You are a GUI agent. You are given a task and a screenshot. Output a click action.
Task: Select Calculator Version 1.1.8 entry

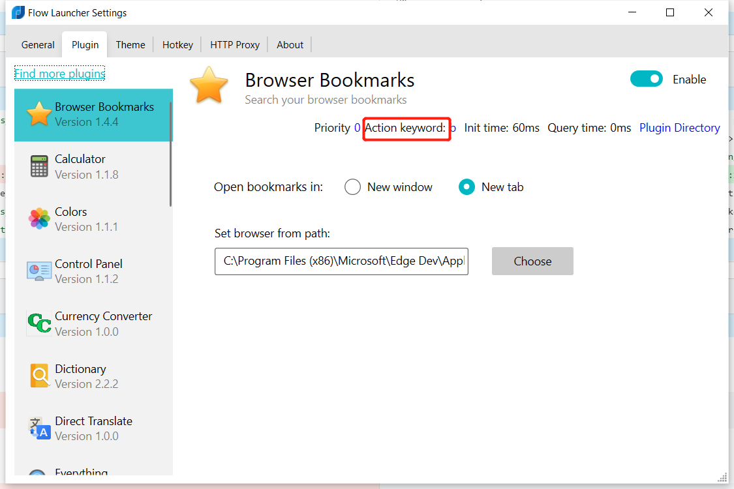click(93, 167)
